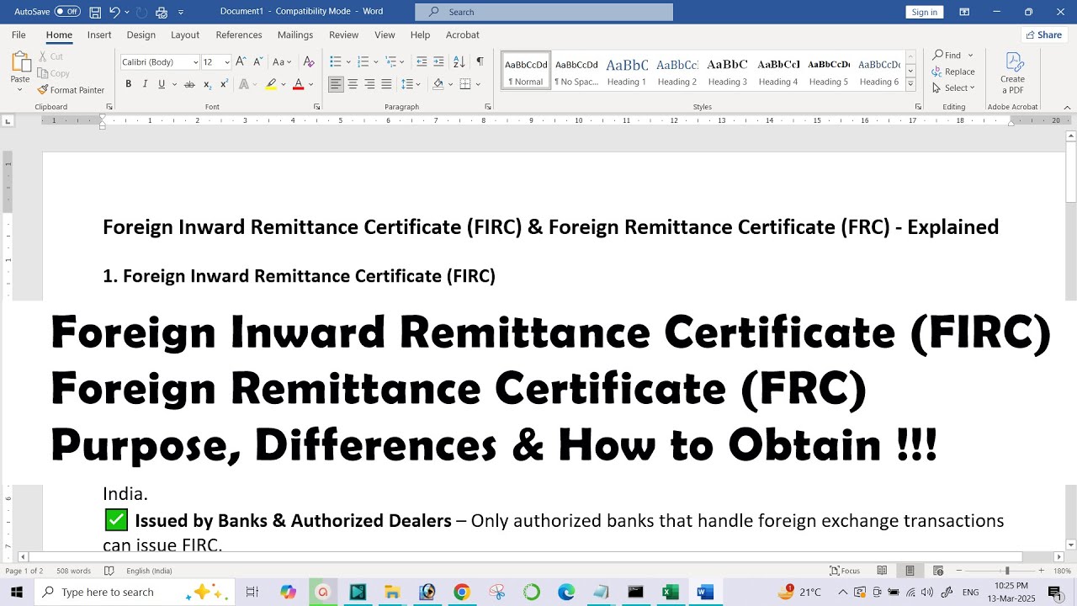Open the File tab
The width and height of the screenshot is (1077, 606).
click(x=19, y=35)
